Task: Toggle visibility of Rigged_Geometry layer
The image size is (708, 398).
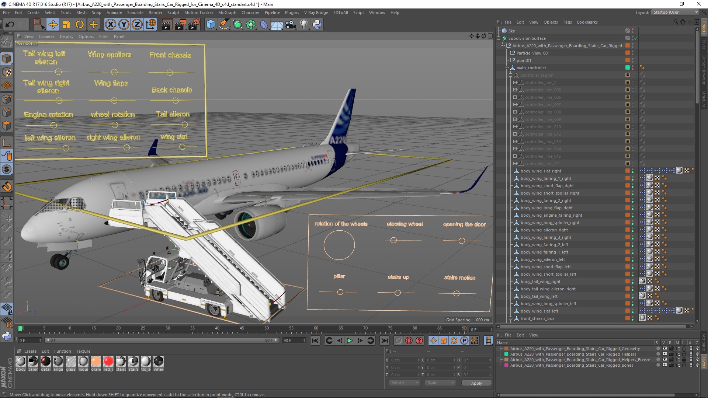Action: click(x=664, y=348)
